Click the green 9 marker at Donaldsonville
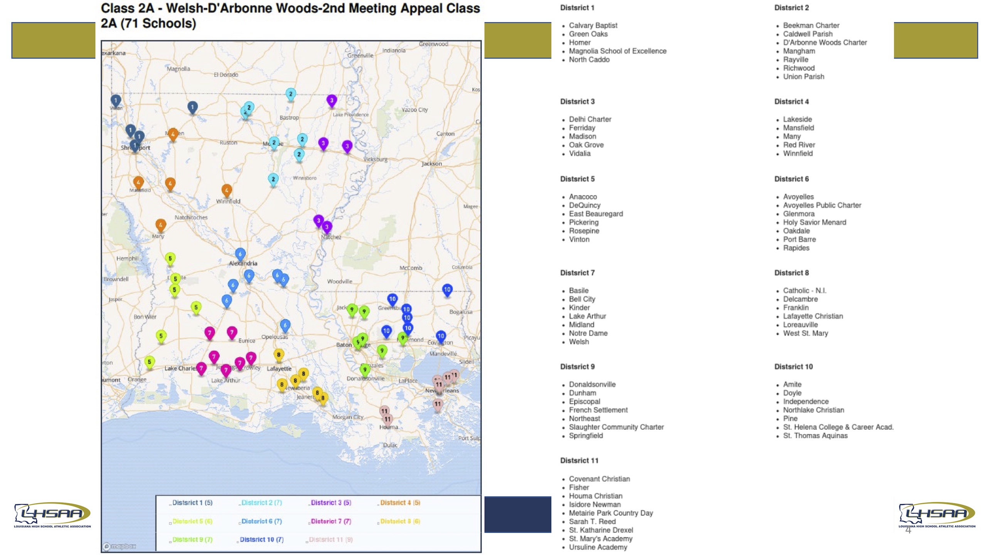The height and width of the screenshot is (555, 987). [365, 370]
